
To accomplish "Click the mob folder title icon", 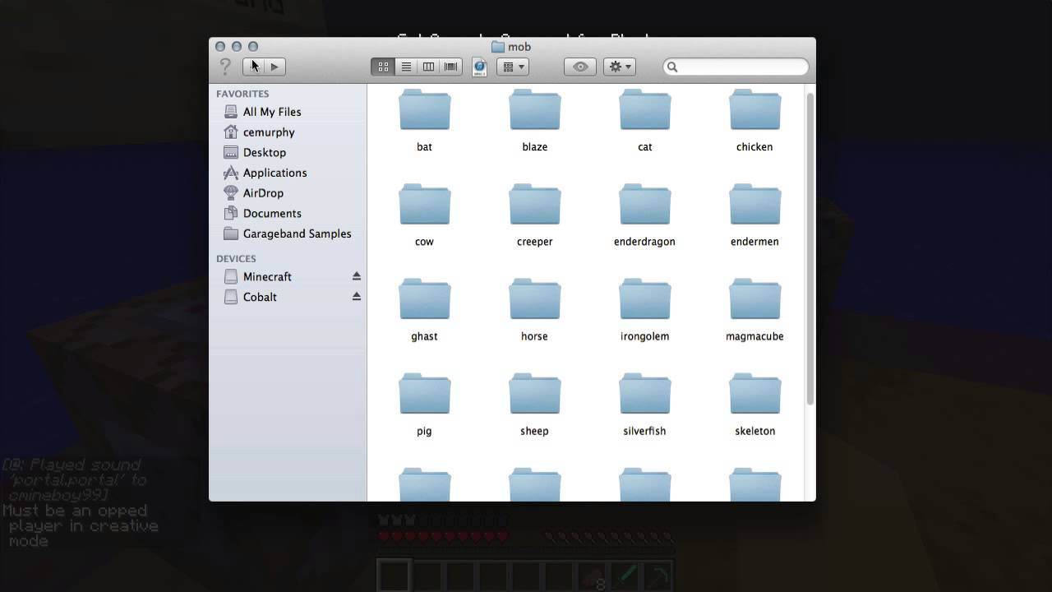I will (498, 47).
